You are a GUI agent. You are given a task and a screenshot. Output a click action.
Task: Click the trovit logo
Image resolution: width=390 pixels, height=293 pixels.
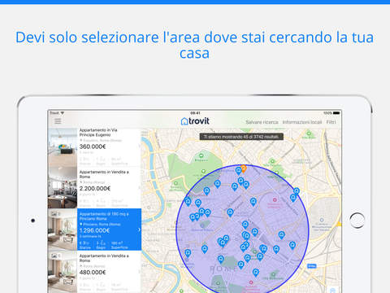(195, 121)
